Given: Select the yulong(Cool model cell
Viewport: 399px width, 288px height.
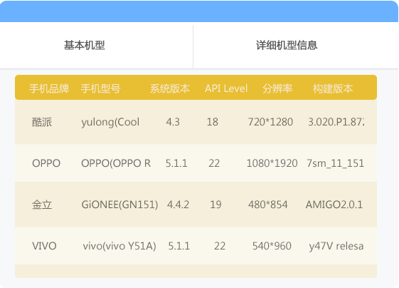Looking at the screenshot, I should (110, 122).
